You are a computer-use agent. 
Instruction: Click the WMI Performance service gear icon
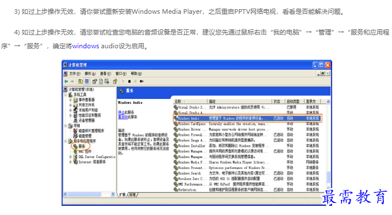pos(176,185)
